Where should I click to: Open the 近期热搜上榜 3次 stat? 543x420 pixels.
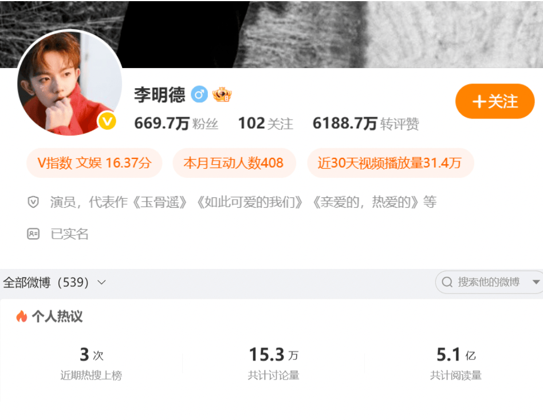(x=91, y=363)
